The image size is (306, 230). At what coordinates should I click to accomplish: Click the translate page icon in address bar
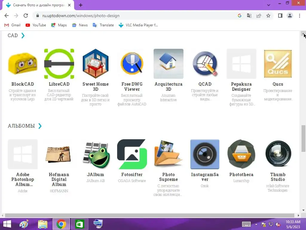point(249,16)
